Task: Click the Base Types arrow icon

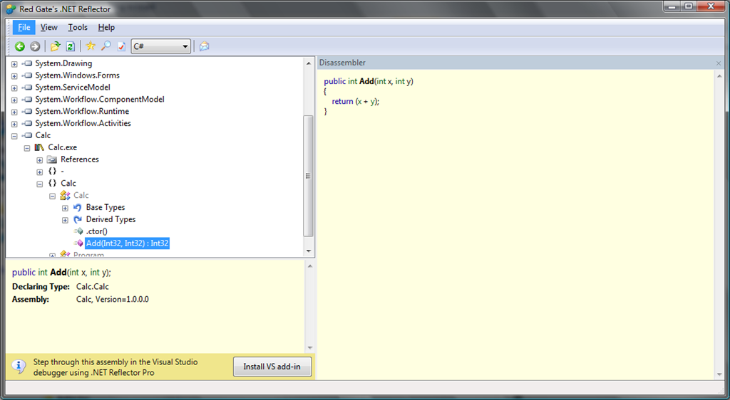Action: pyautogui.click(x=77, y=208)
